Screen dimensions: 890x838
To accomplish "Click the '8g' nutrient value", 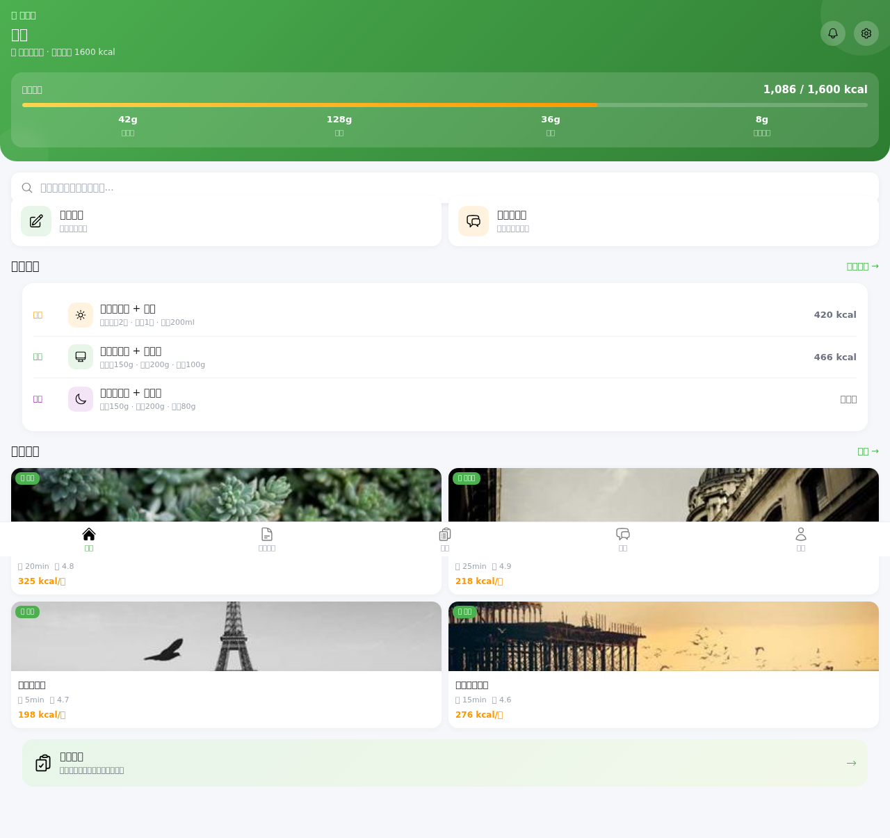I will (x=762, y=120).
